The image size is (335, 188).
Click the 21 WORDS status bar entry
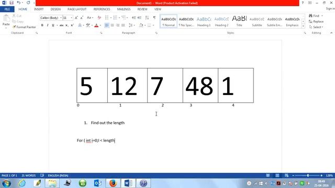point(29,175)
